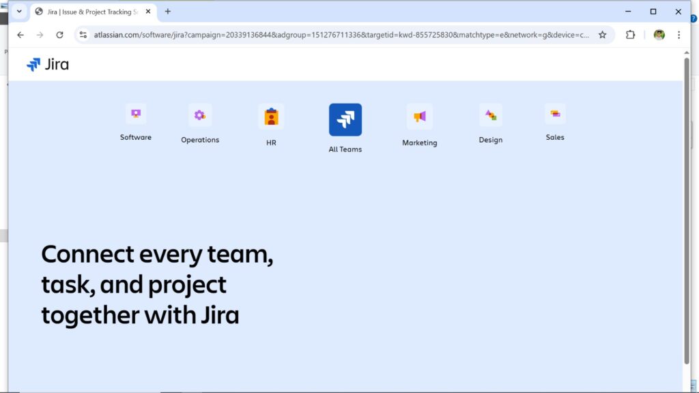Switch to the Jira Issue & Project Tracking tab
699x393 pixels.
(x=93, y=12)
